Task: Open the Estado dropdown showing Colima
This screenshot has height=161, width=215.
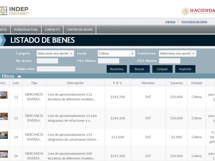Action: tap(116, 53)
